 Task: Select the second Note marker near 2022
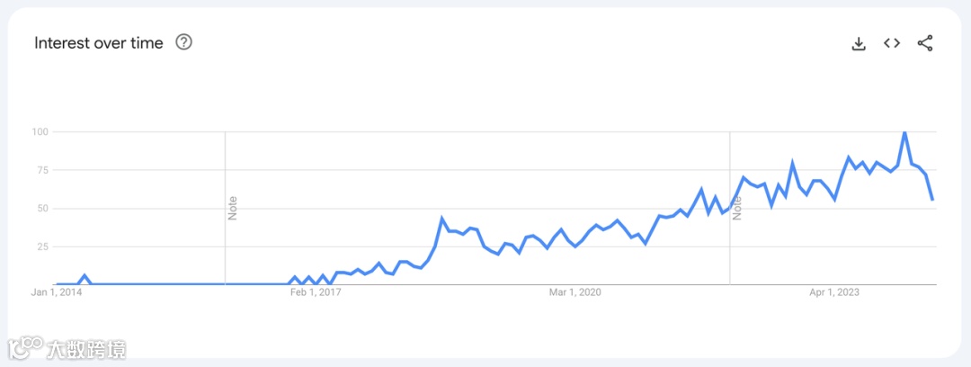click(737, 209)
